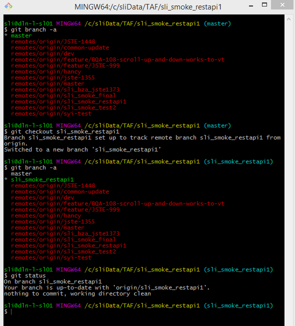This screenshot has width=295, height=326.
Task: Click first 'remotes/origin/hancy' entry
Action: (x=46, y=71)
